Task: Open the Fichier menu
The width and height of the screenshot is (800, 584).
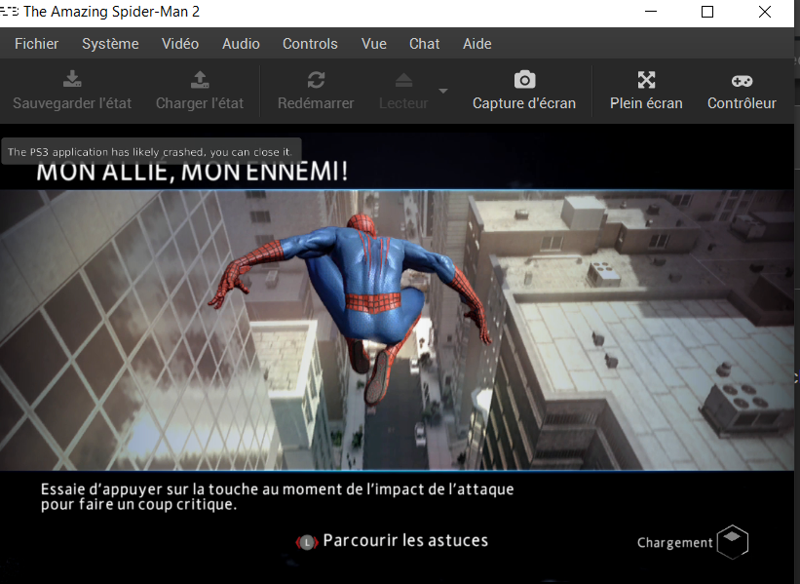Action: point(37,44)
